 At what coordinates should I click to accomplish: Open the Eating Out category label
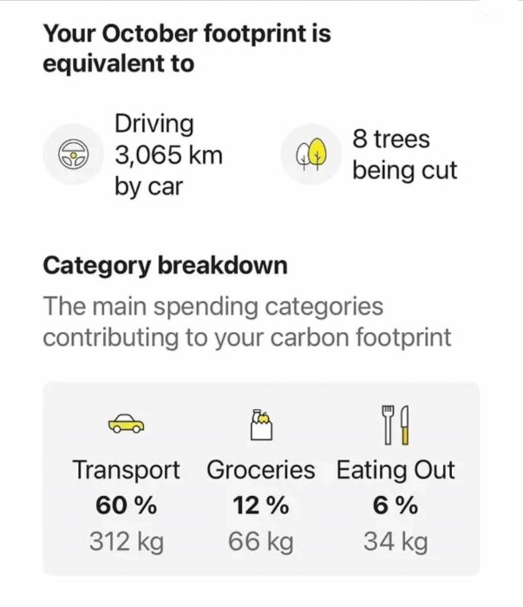396,471
